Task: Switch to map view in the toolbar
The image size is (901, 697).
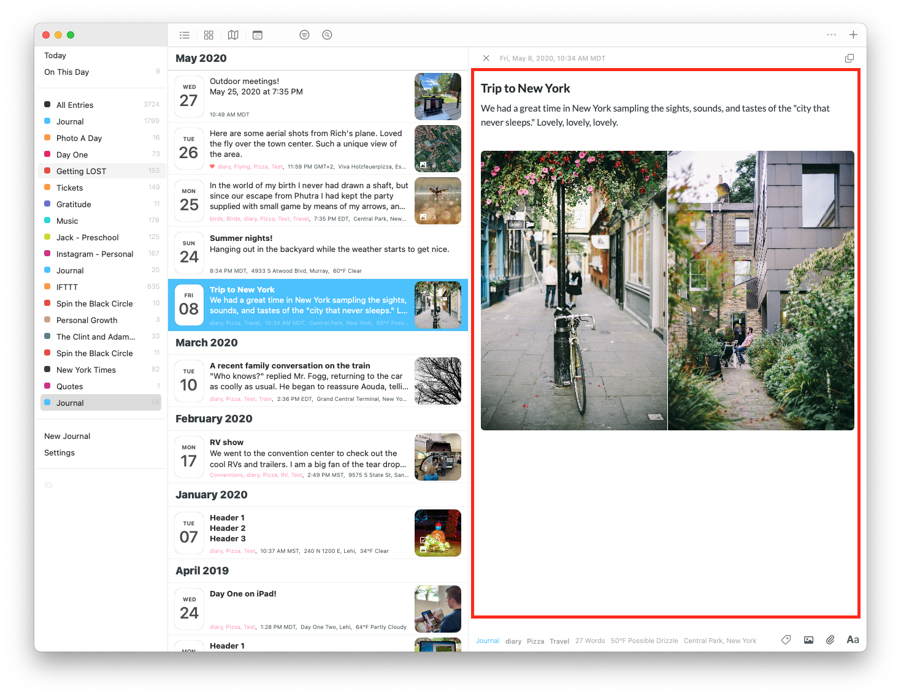Action: [x=233, y=35]
